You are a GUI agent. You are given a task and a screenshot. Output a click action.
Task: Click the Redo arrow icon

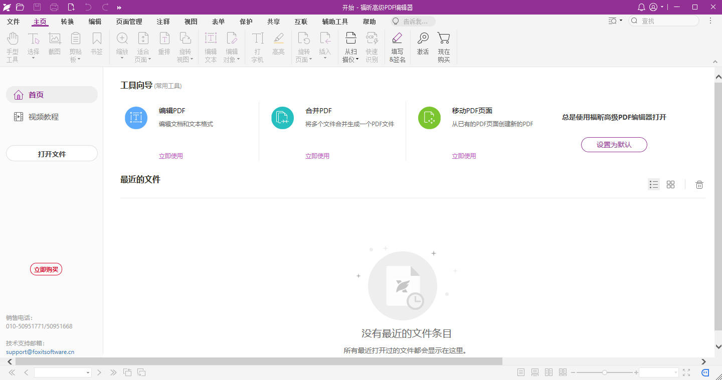click(x=105, y=7)
